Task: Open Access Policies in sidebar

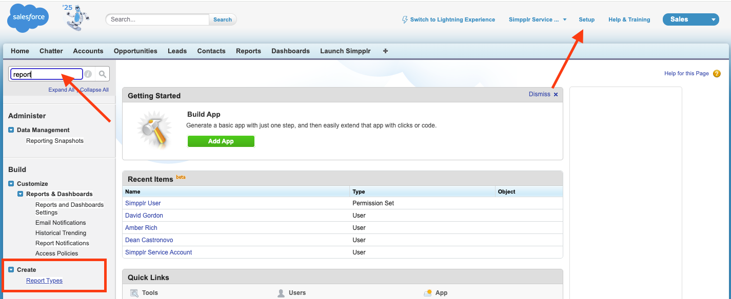Action: pos(57,253)
